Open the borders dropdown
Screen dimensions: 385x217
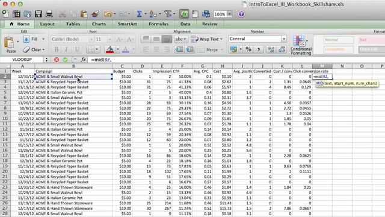coord(97,49)
